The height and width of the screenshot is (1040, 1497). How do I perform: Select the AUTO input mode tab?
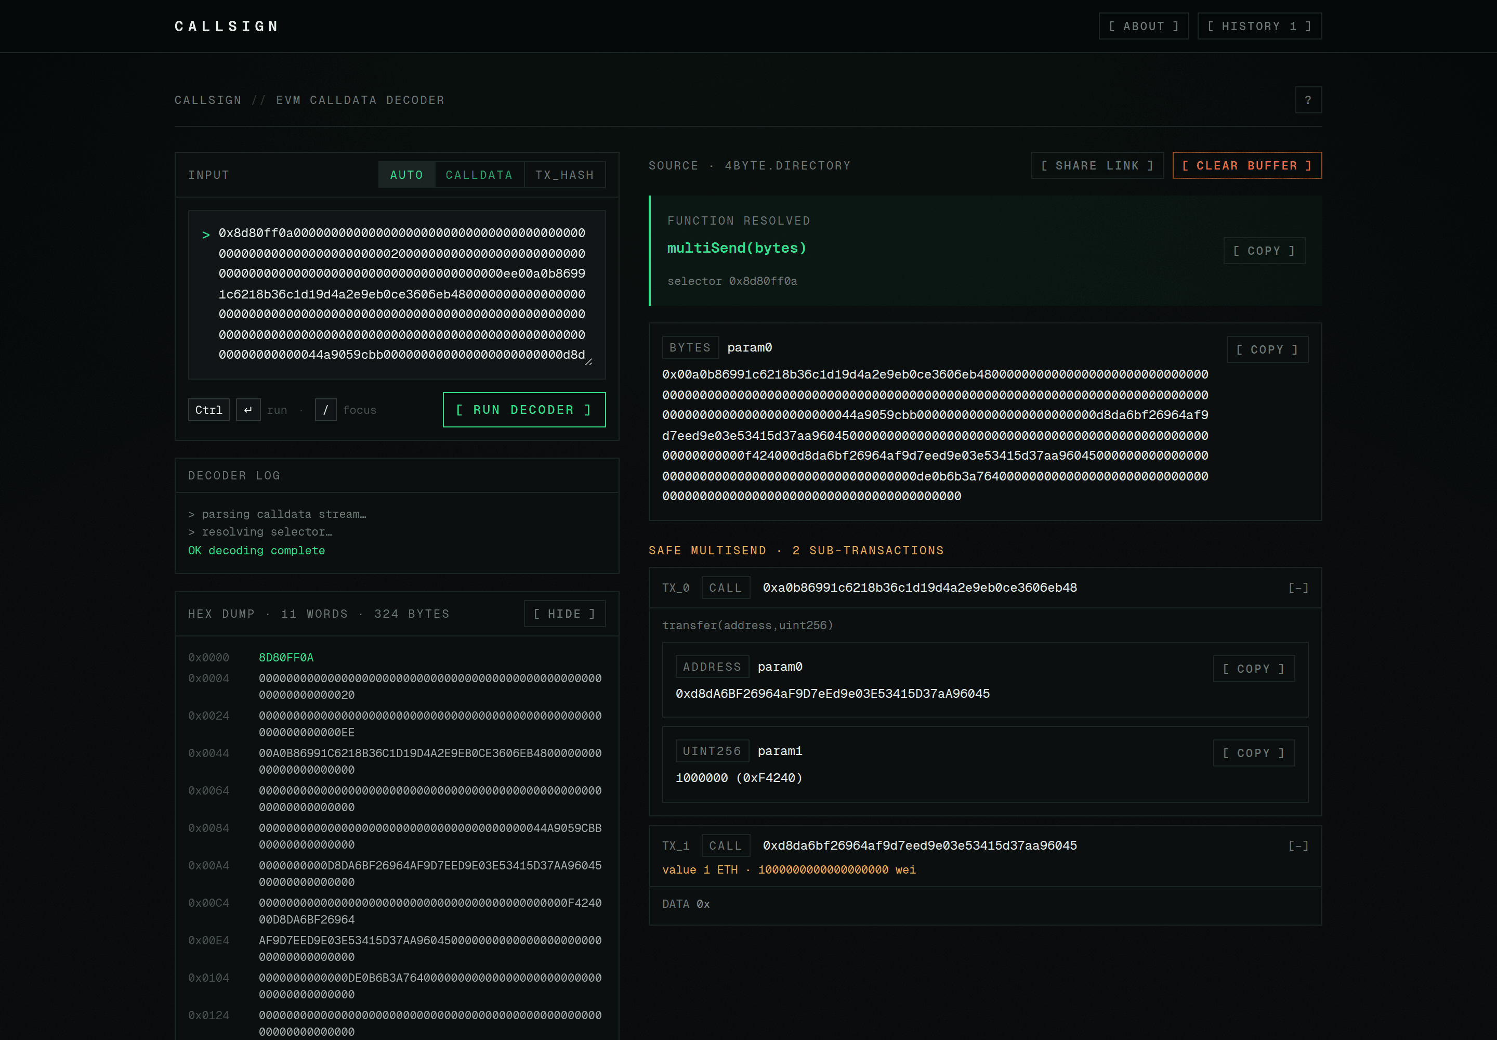click(x=406, y=175)
